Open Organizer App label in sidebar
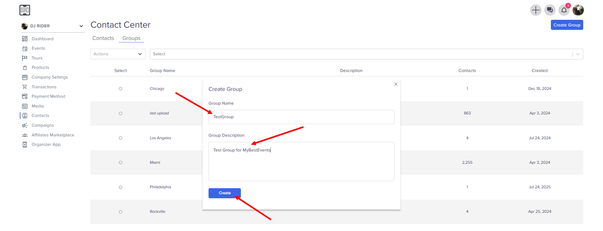This screenshot has height=231, width=603. pos(46,145)
